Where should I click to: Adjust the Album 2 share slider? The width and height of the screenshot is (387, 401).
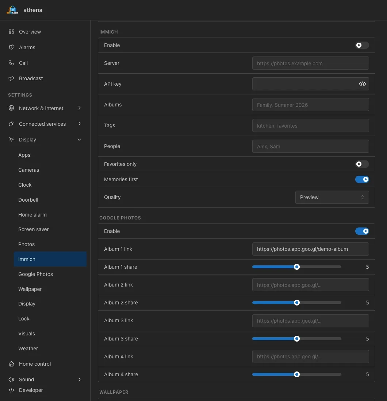point(296,303)
